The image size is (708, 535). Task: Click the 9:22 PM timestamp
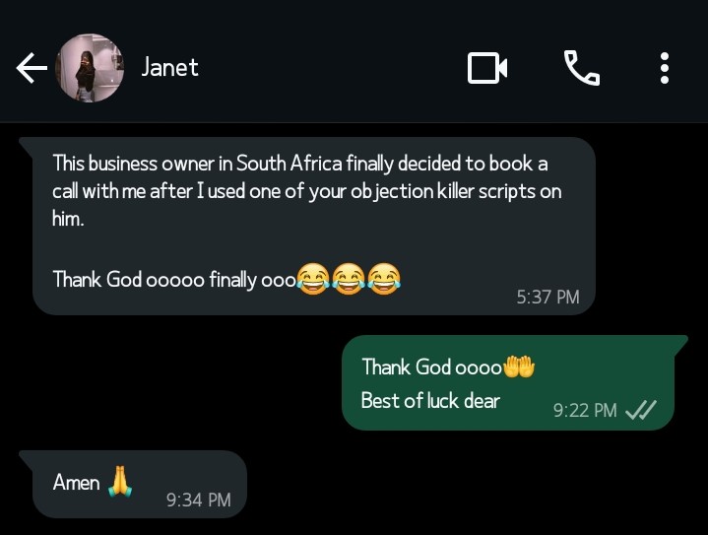(x=585, y=410)
